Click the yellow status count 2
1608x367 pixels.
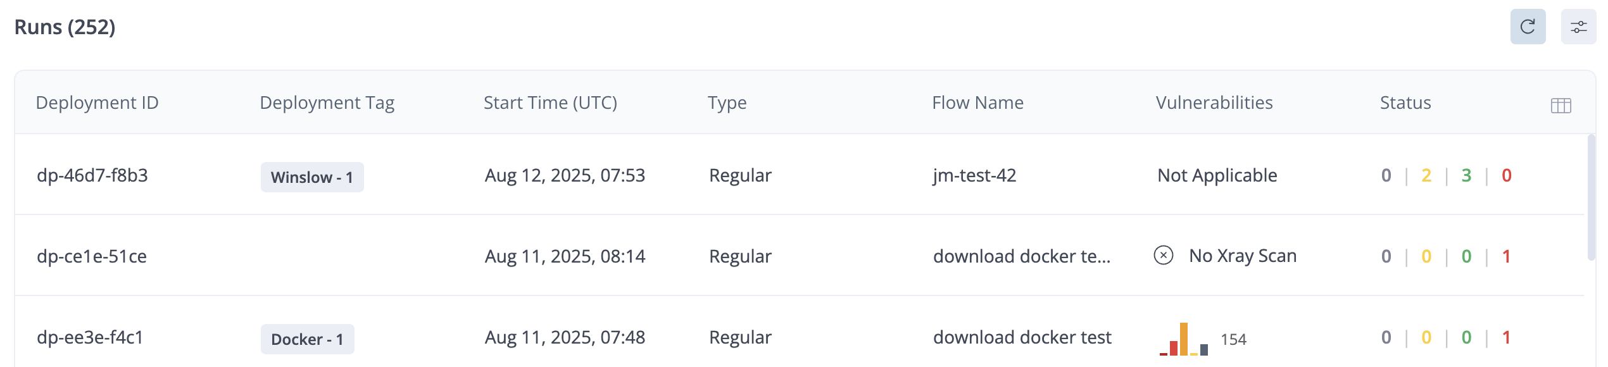pos(1426,175)
